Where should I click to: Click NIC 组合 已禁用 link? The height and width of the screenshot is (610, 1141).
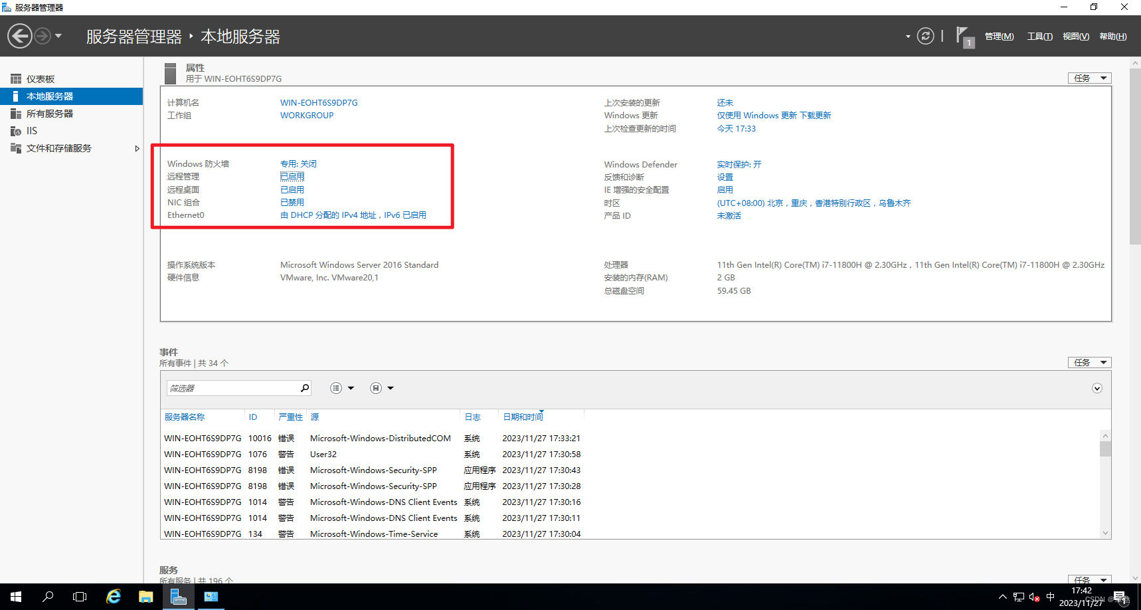292,203
